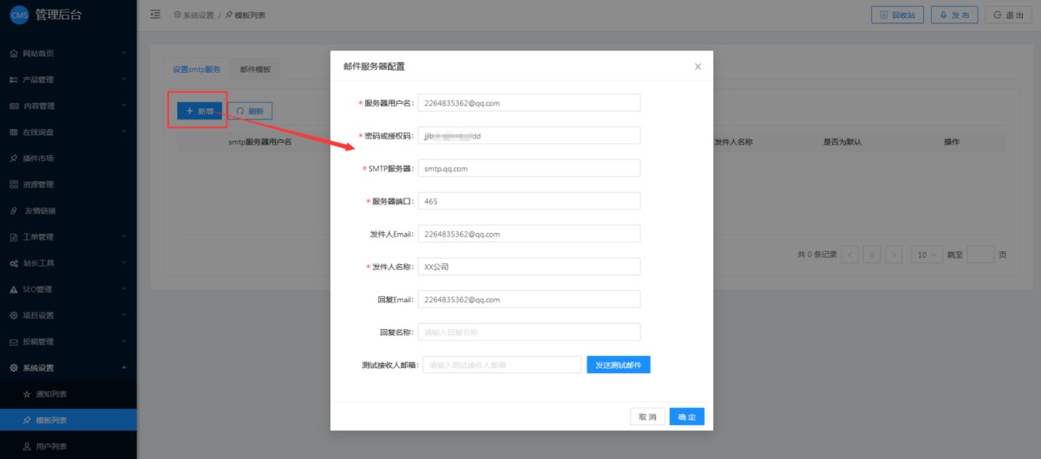Switch to the 邮件模板 tab
The height and width of the screenshot is (459, 1041).
(x=255, y=69)
